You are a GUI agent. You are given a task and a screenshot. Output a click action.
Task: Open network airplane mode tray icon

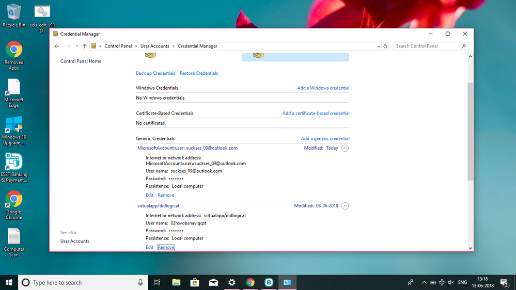tap(442, 282)
